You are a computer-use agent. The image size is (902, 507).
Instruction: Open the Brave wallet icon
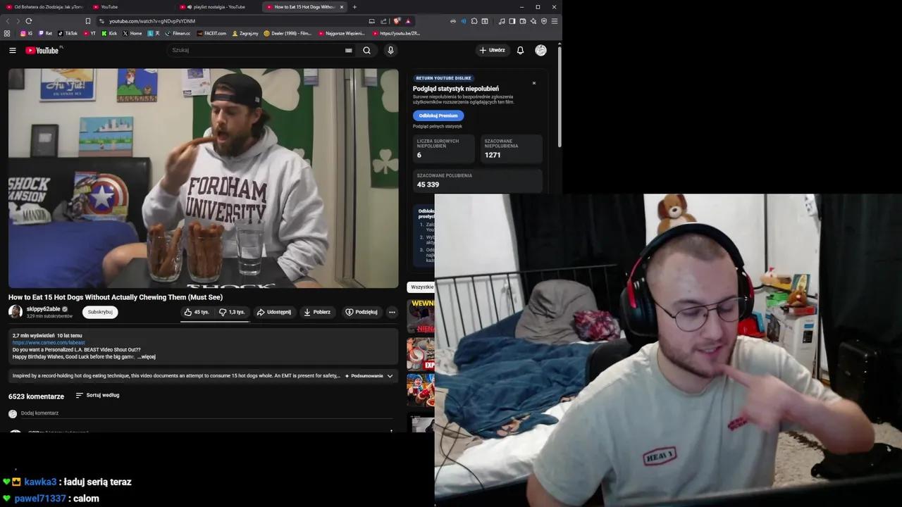click(523, 21)
